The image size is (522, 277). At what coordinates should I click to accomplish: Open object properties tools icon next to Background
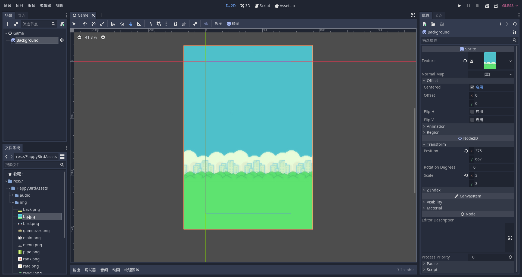[515, 32]
